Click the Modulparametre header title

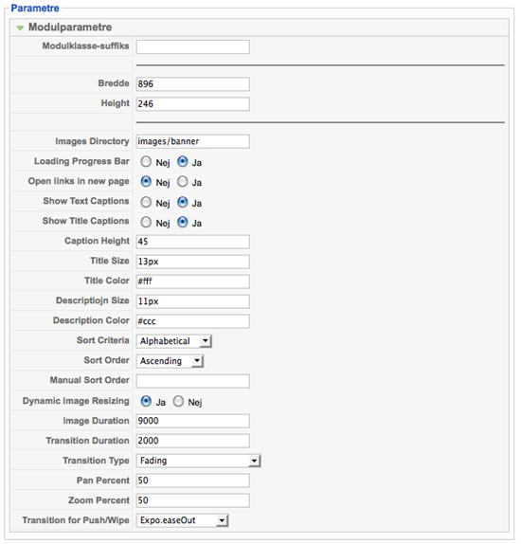pos(70,27)
